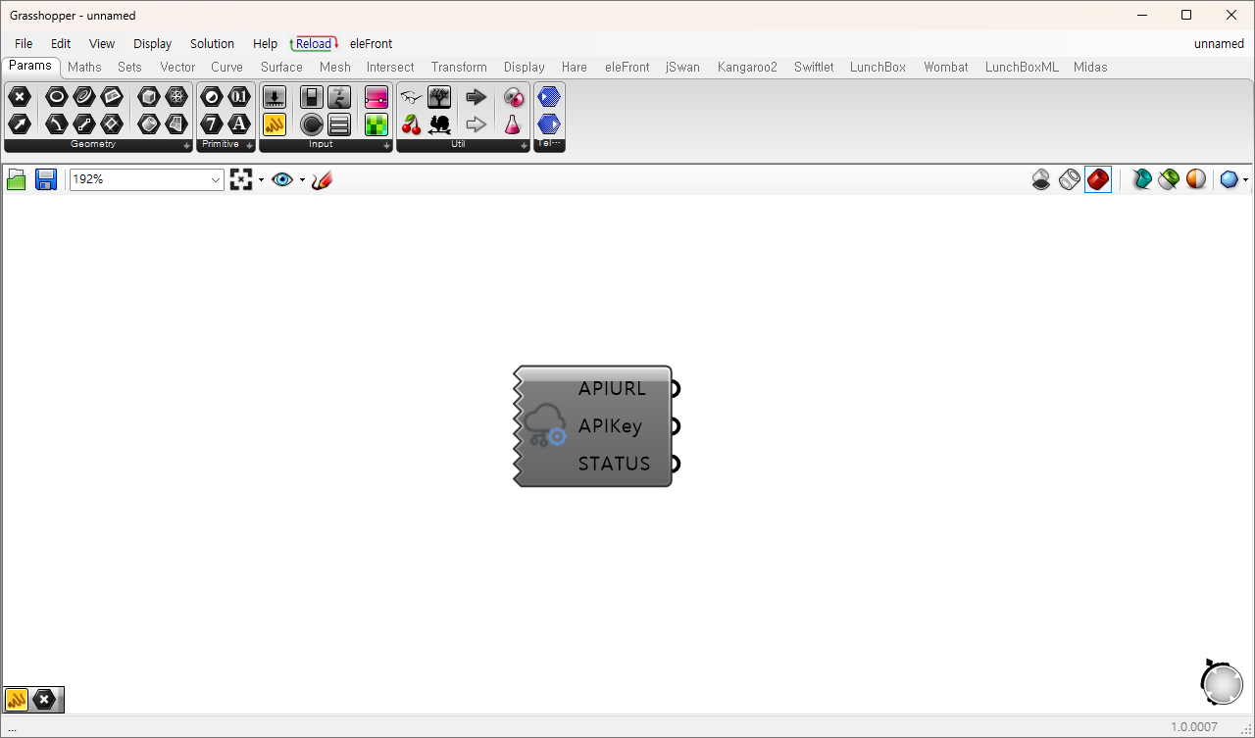Choose the pink flask icon in Util
Image resolution: width=1255 pixels, height=738 pixels.
tap(513, 124)
